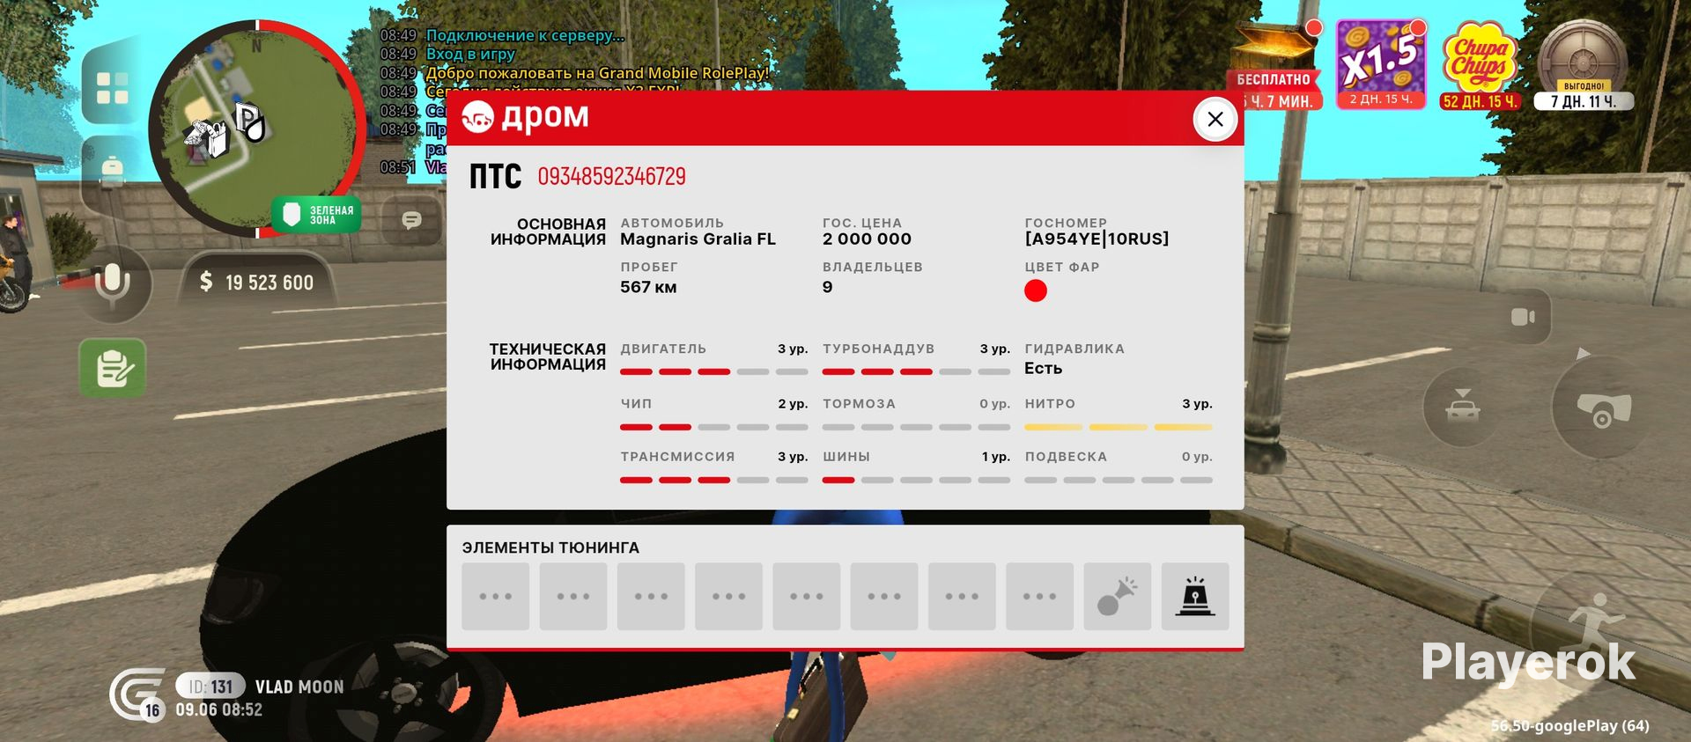Tap the car wheel action button

pos(1602,408)
